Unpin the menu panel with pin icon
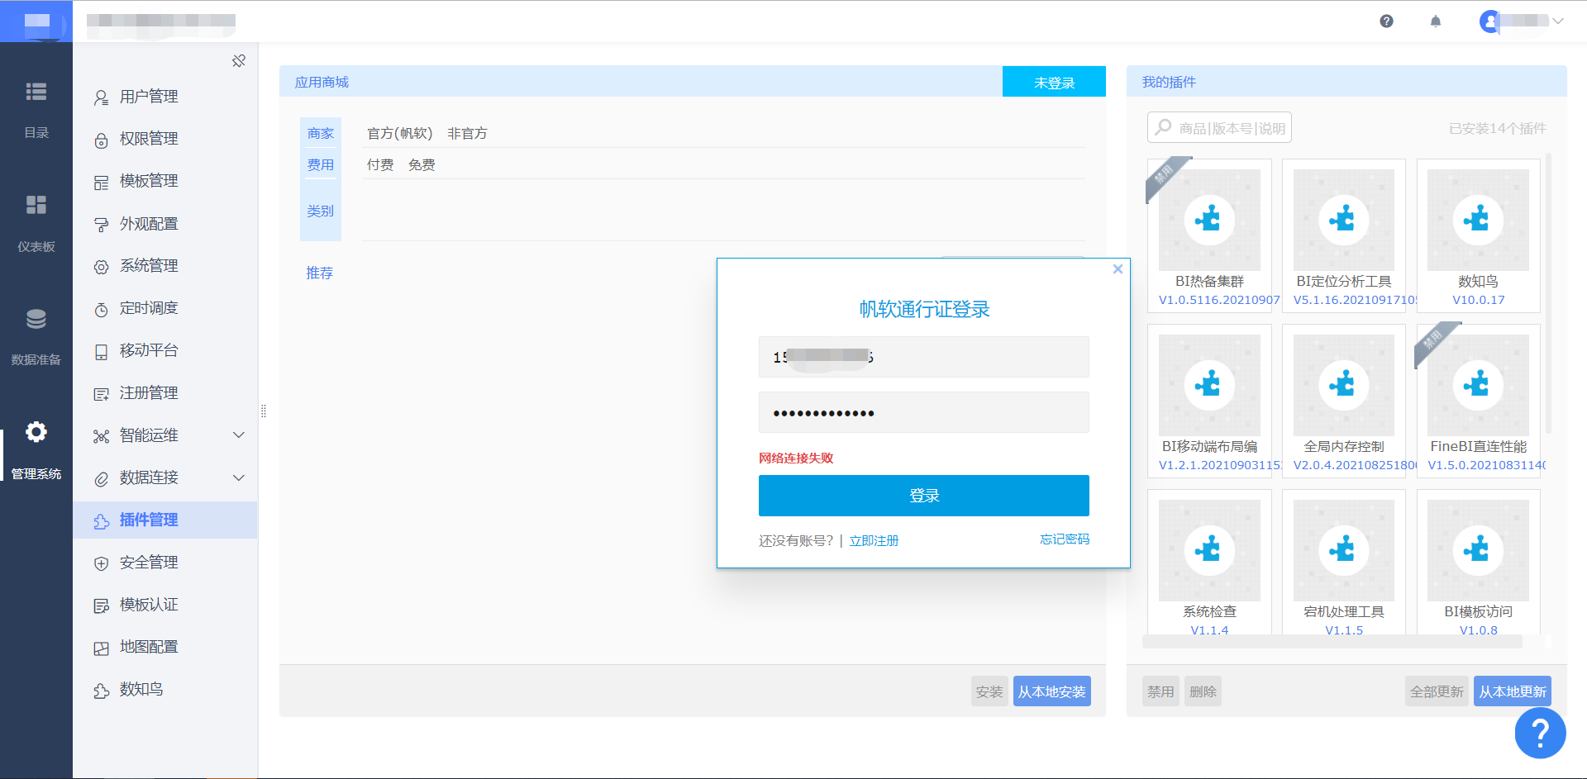Image resolution: width=1587 pixels, height=779 pixels. (239, 61)
